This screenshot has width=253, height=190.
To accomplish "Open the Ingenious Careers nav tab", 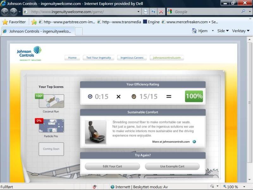I will tap(132, 58).
